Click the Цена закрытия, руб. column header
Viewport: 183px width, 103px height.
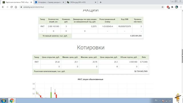[x=109, y=57]
